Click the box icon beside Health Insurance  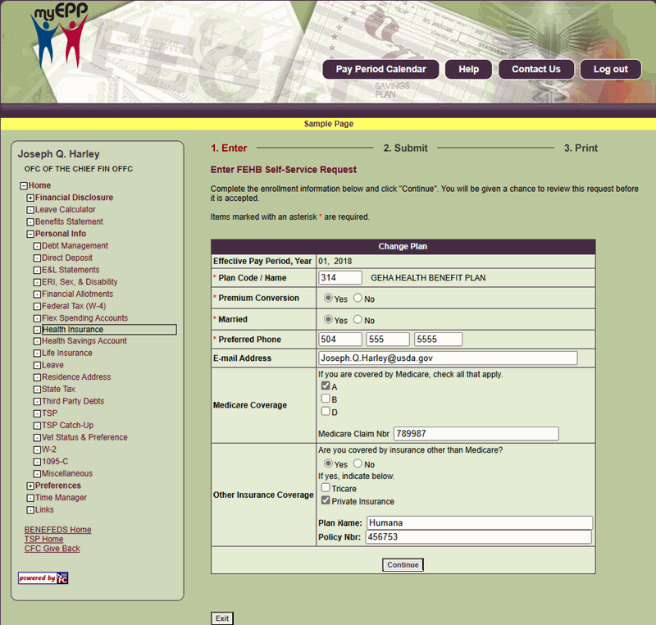click(x=37, y=330)
